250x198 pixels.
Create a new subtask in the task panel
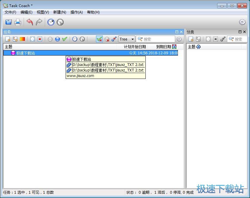[x=15, y=39]
